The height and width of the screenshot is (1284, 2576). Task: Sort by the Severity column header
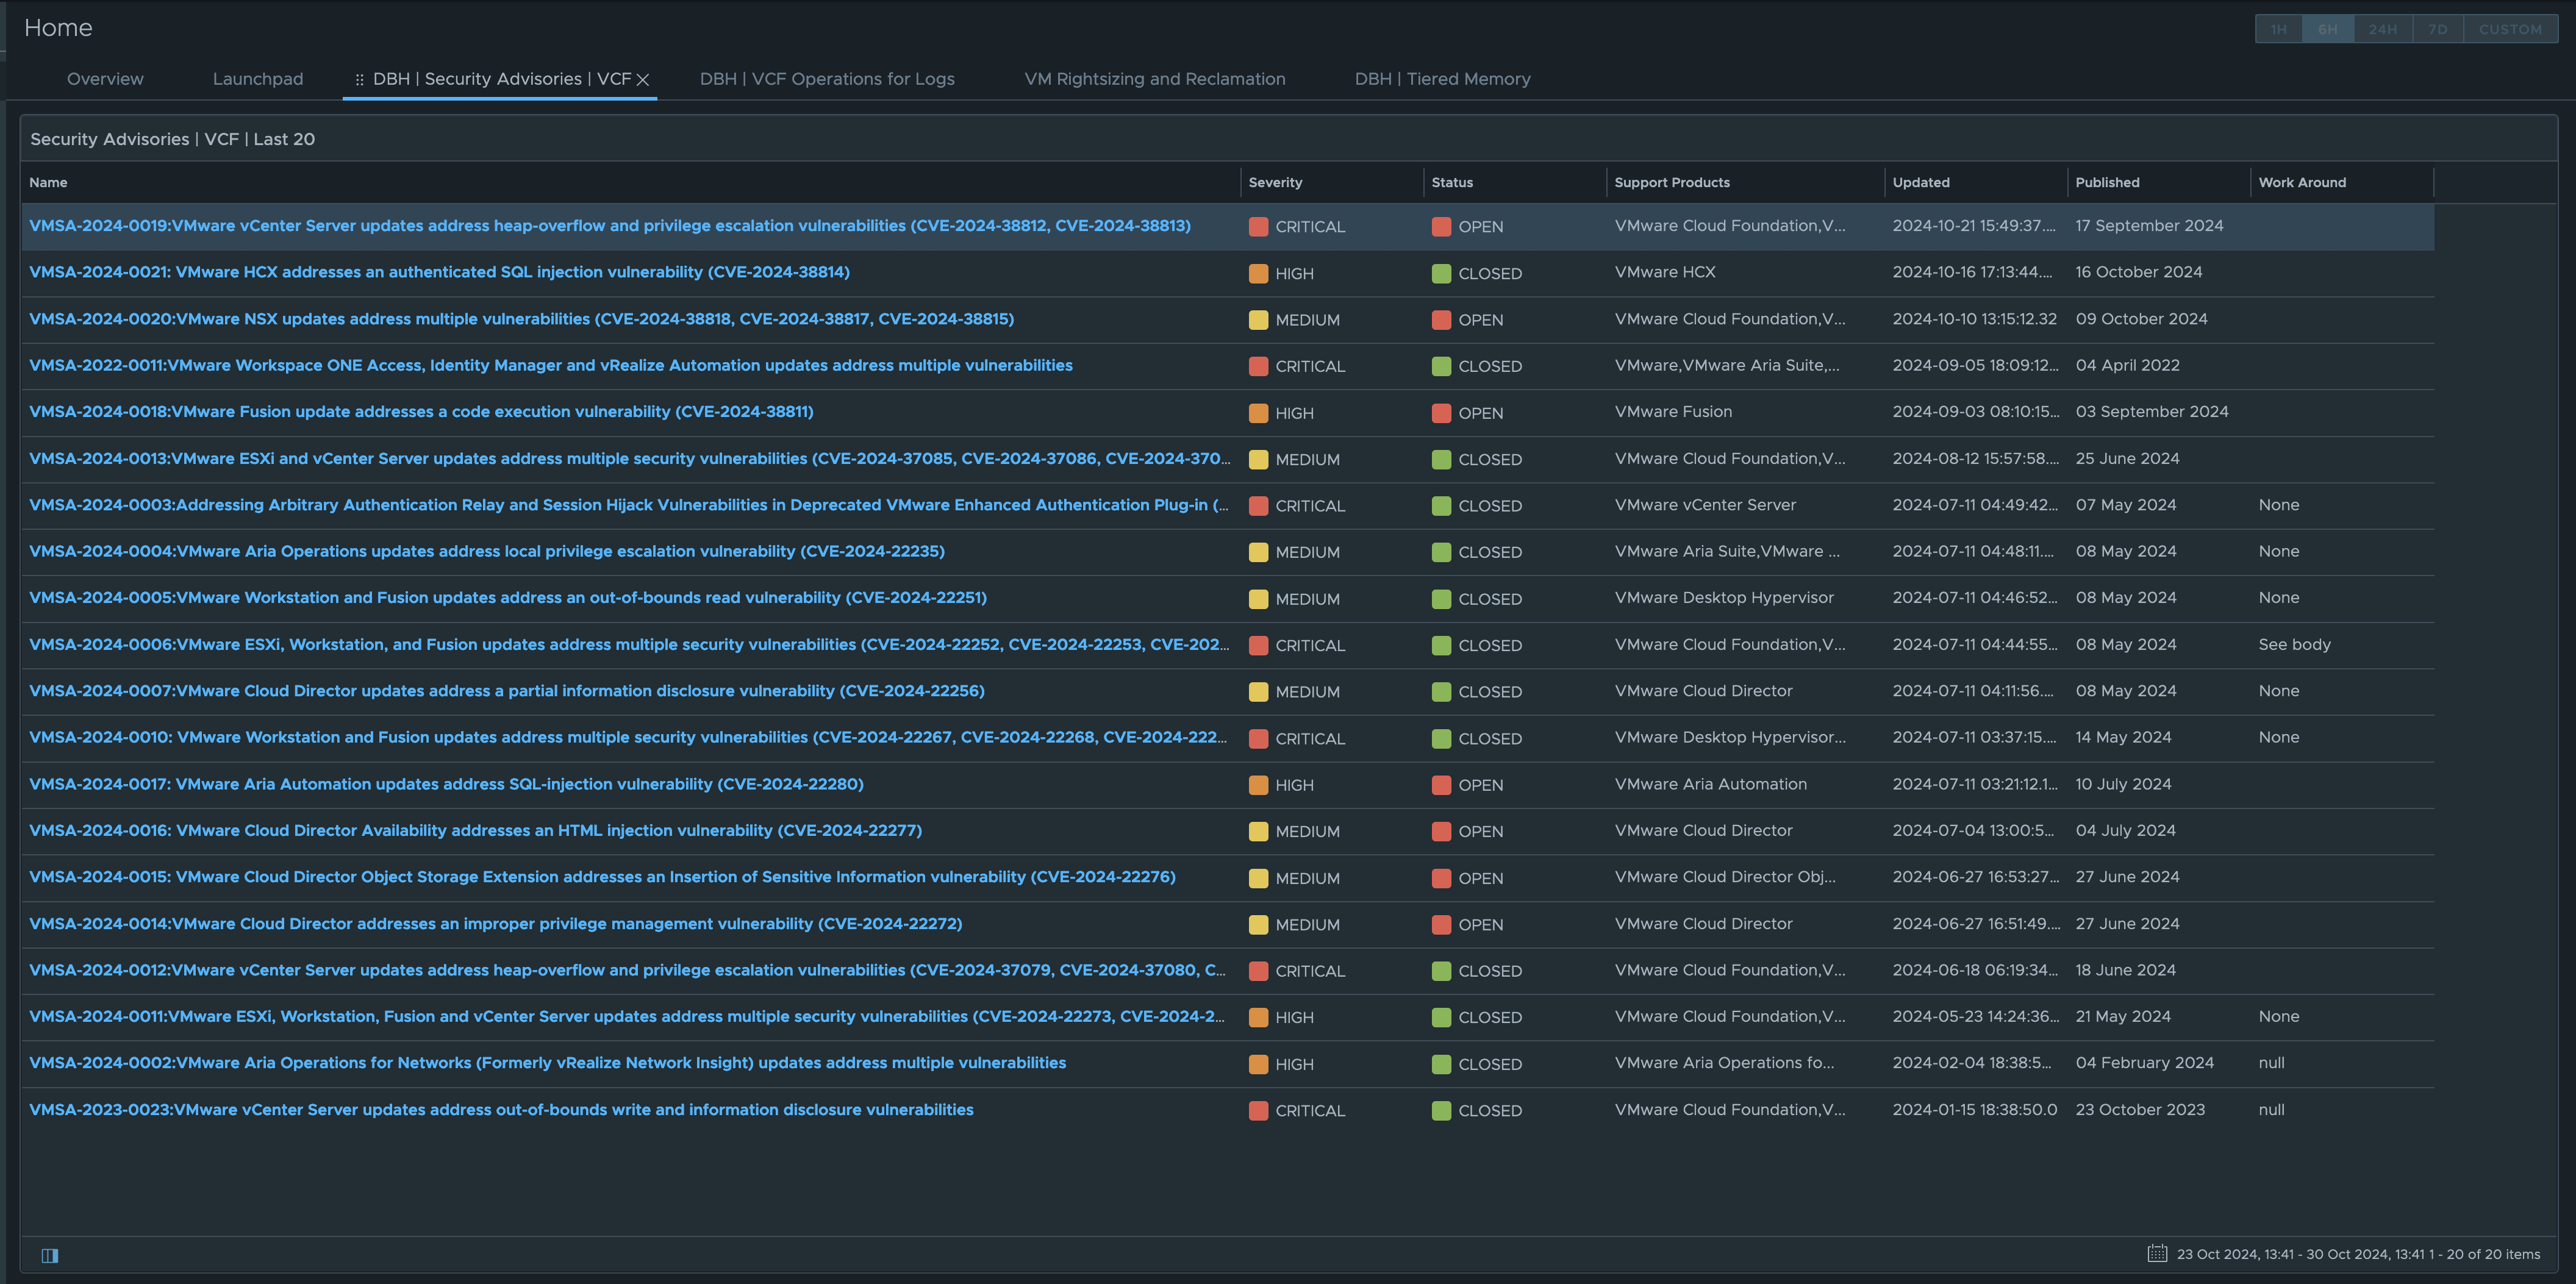pos(1275,182)
